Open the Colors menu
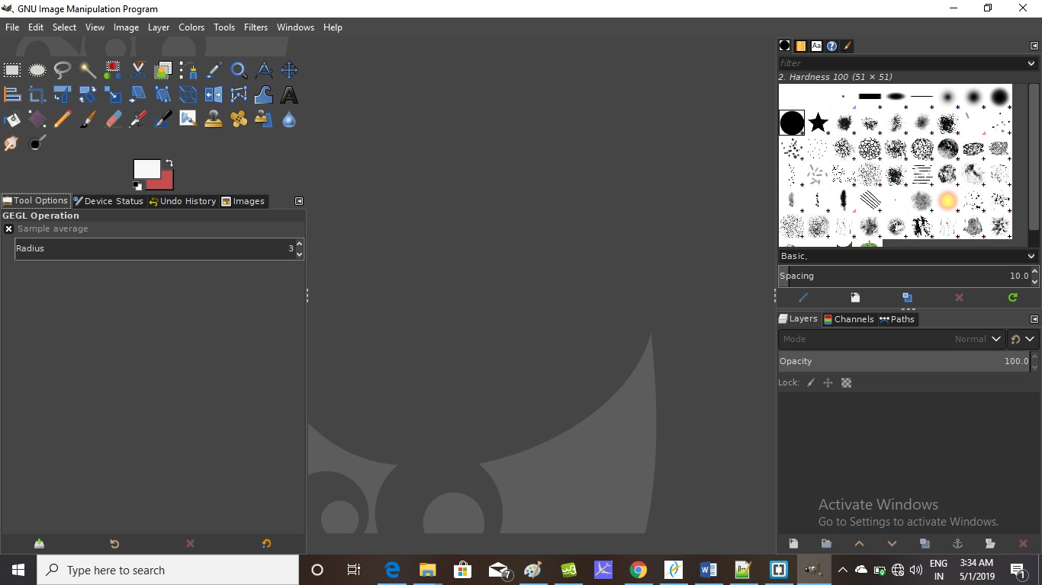Image resolution: width=1042 pixels, height=585 pixels. 191,27
